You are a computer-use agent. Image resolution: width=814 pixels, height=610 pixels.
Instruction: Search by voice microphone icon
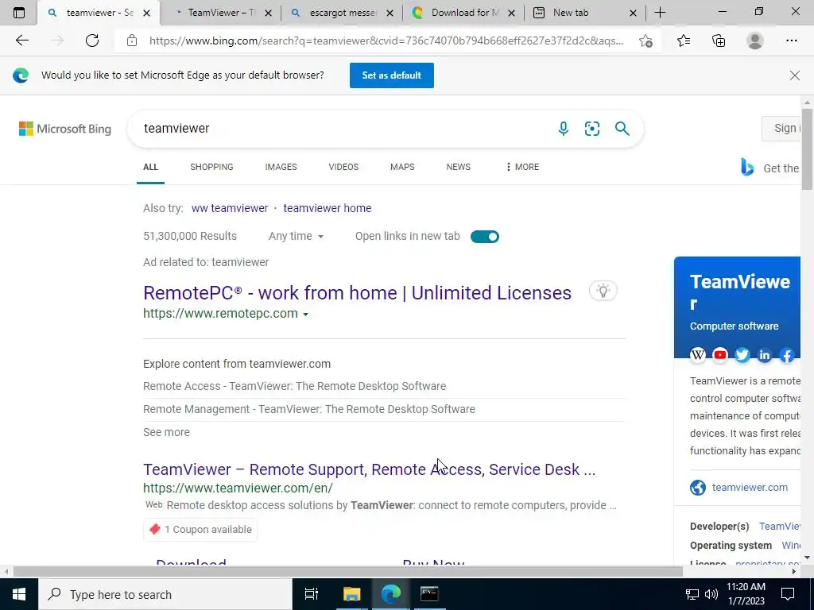[x=564, y=128]
